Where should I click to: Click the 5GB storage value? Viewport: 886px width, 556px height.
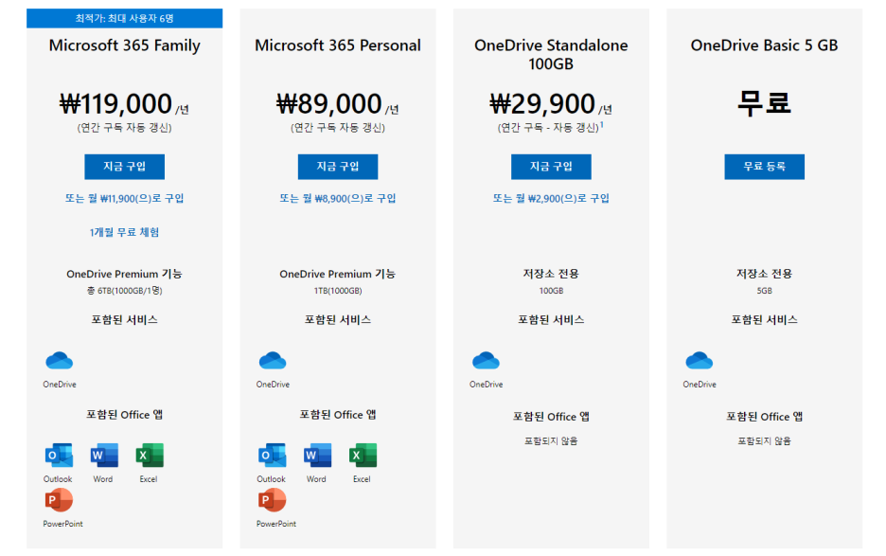point(764,291)
